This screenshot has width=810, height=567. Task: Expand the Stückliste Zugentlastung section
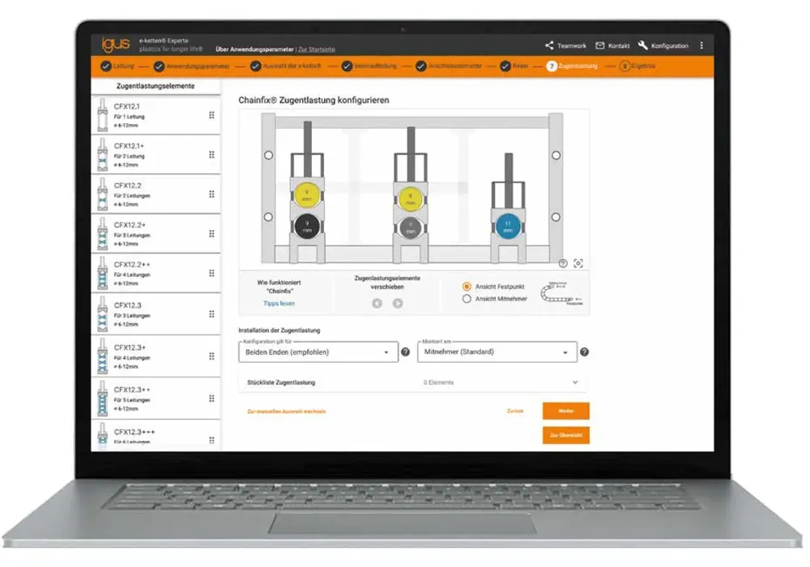pyautogui.click(x=575, y=382)
